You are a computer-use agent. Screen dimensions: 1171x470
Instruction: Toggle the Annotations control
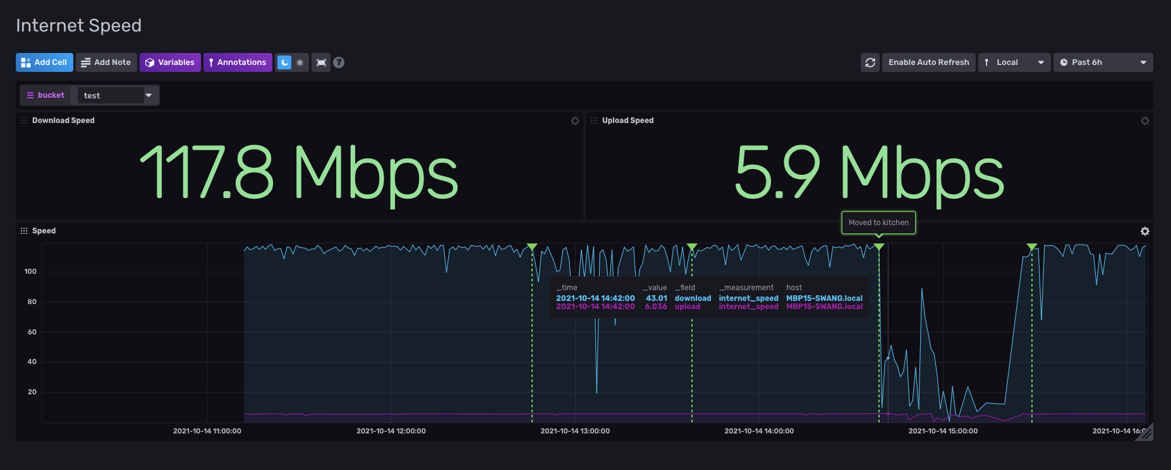tap(238, 62)
